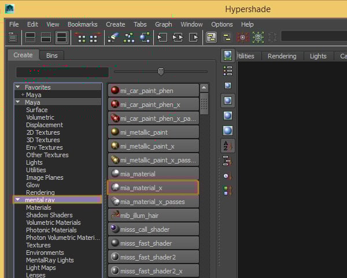Click the yellow collapse nodes icon
The width and height of the screenshot is (347, 278).
point(227,38)
